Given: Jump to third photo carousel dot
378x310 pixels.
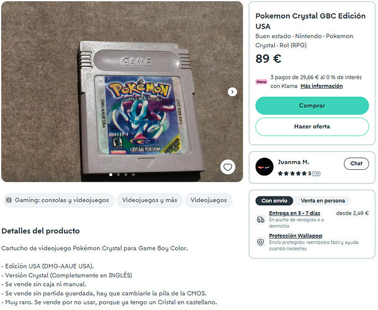Looking at the screenshot, I should (126, 175).
